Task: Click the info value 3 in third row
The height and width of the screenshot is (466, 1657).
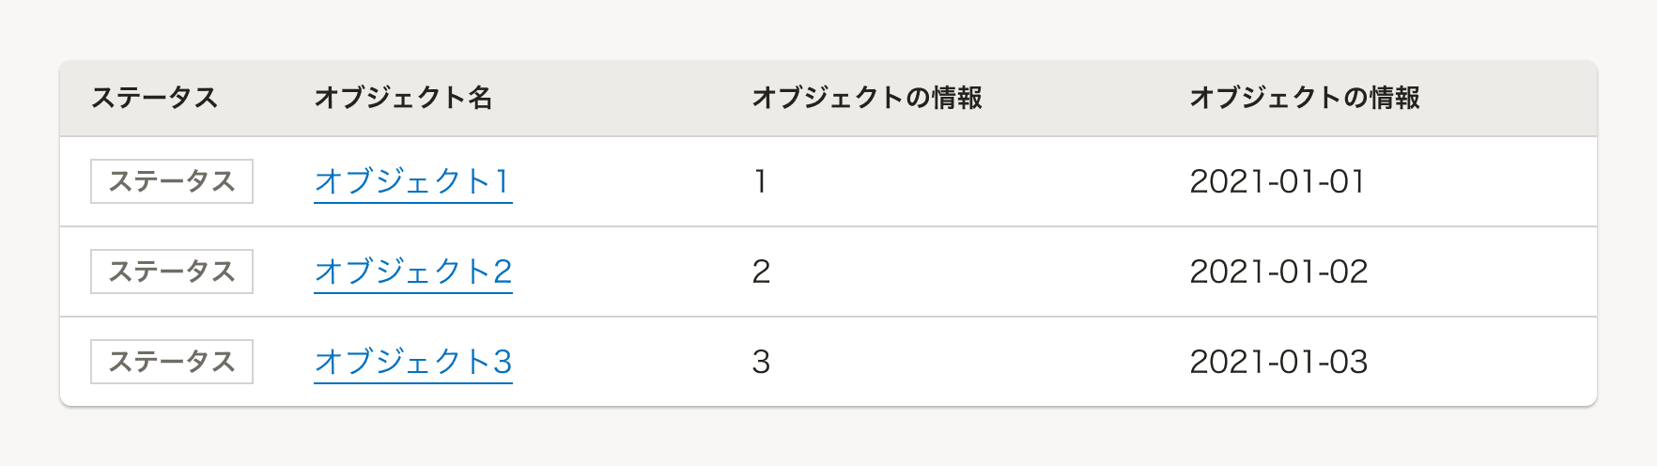Action: [761, 362]
